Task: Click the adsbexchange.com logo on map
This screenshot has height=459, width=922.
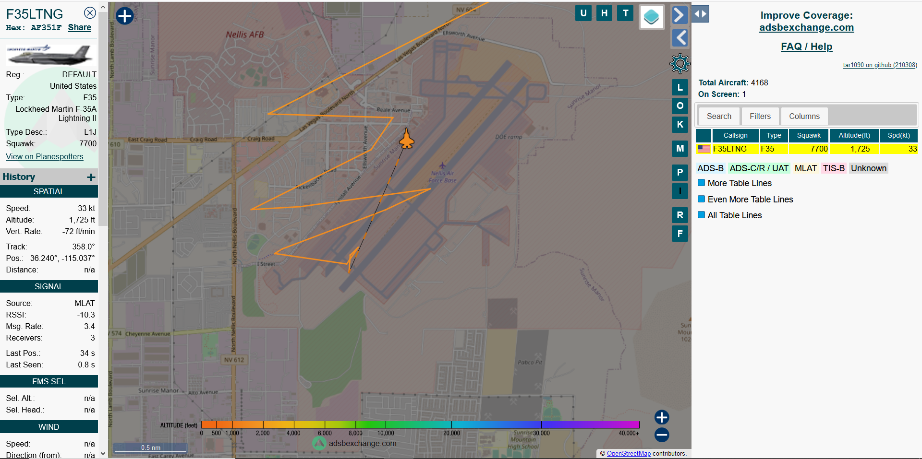Action: pyautogui.click(x=354, y=443)
